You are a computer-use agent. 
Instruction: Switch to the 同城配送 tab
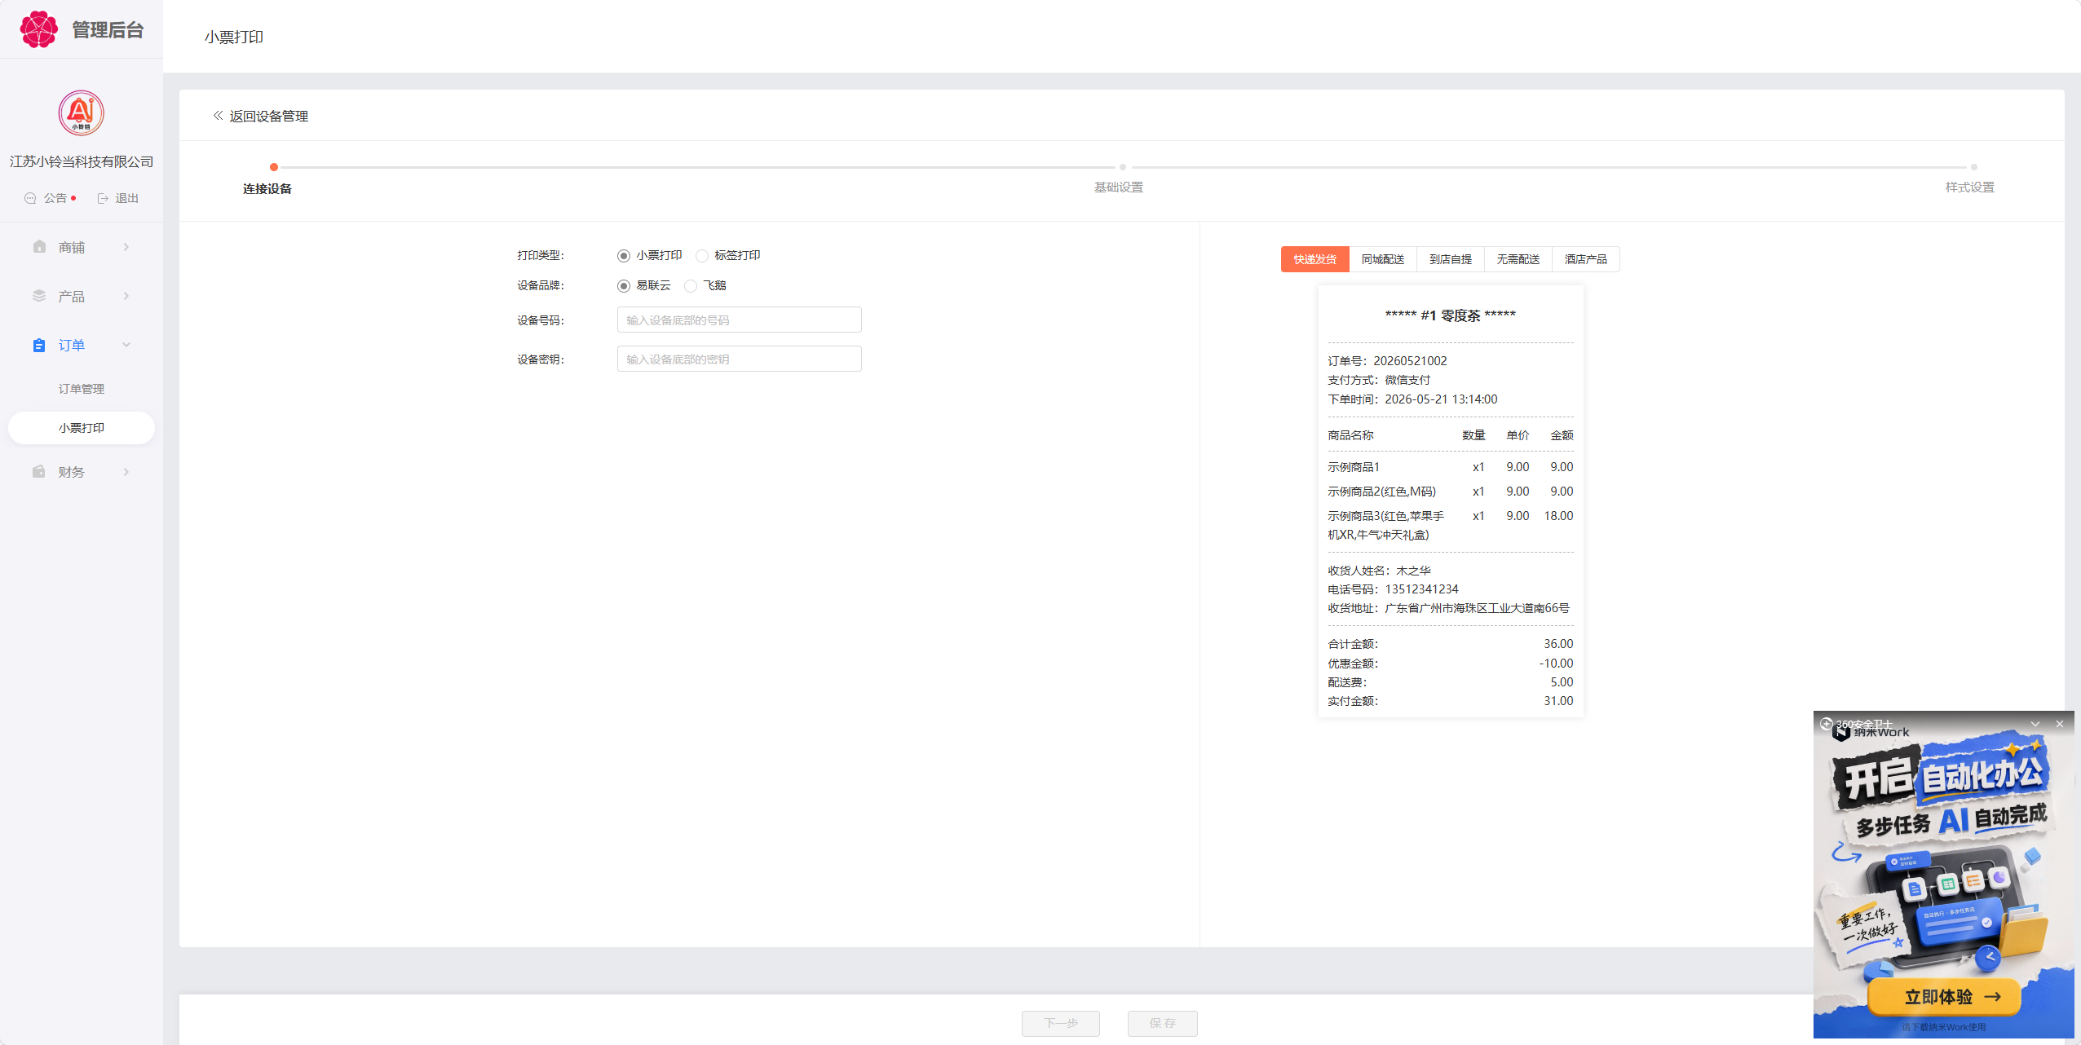tap(1383, 259)
